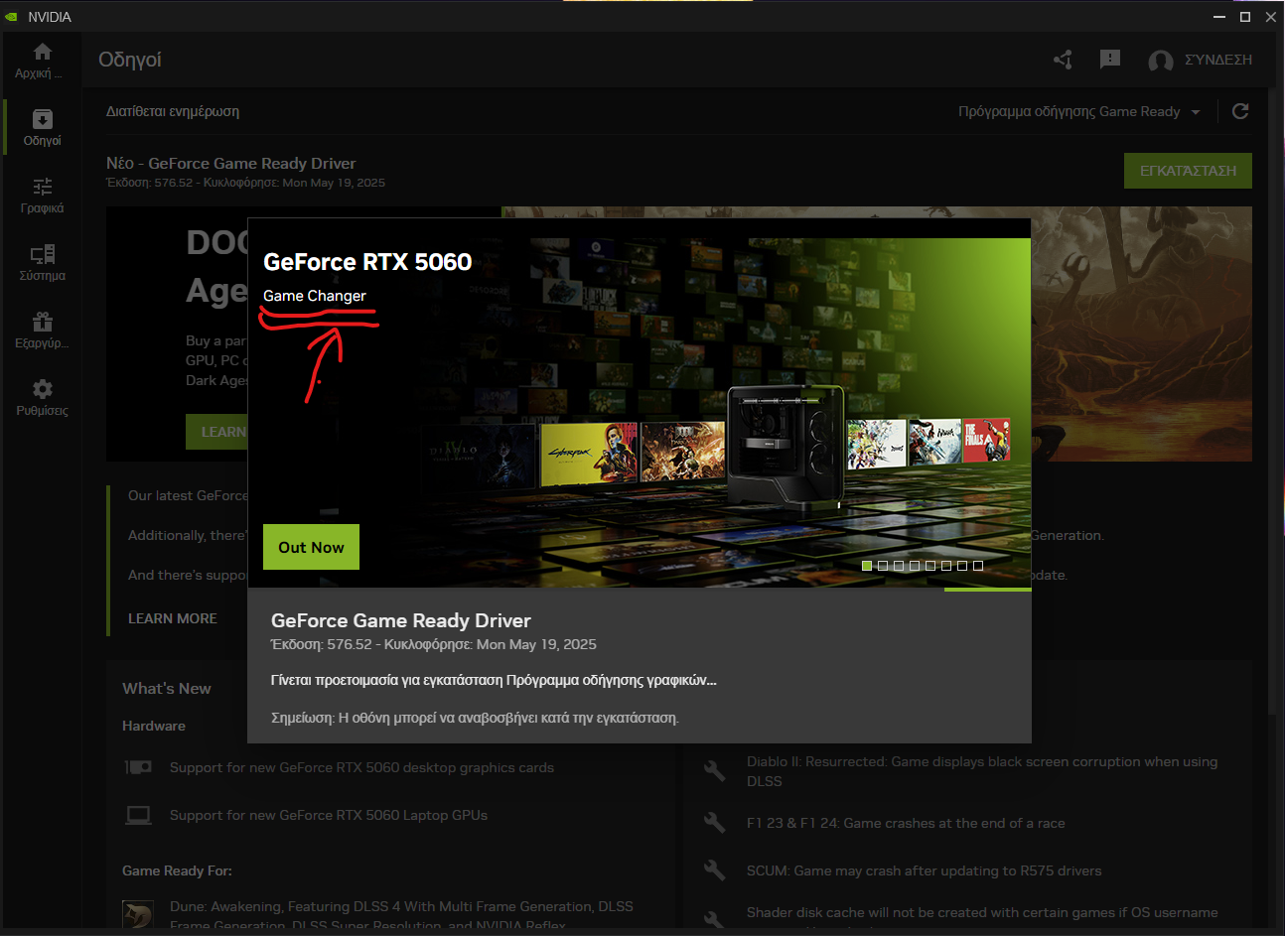Click the user avatar icon beside ΣΥΝΔΕΣΗ
Viewport: 1285px width, 936px height.
[1160, 61]
